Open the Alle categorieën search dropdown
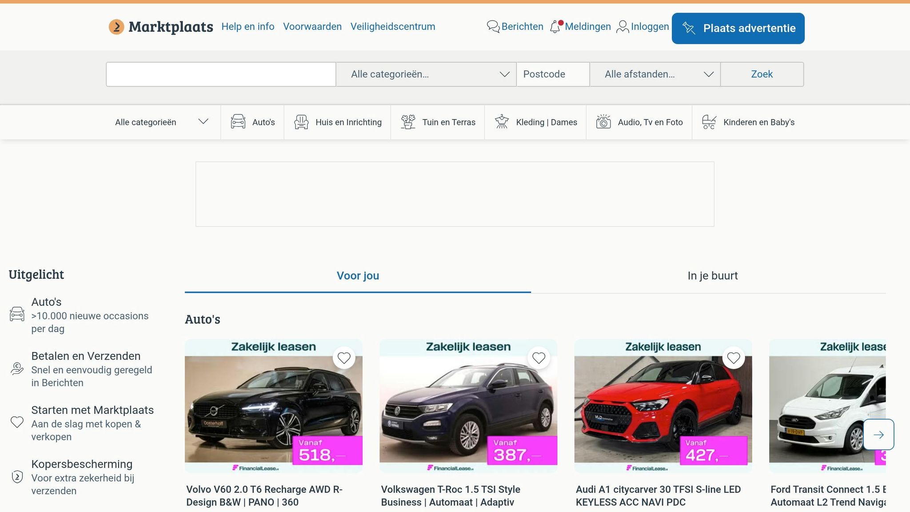The image size is (910, 512). 426,74
